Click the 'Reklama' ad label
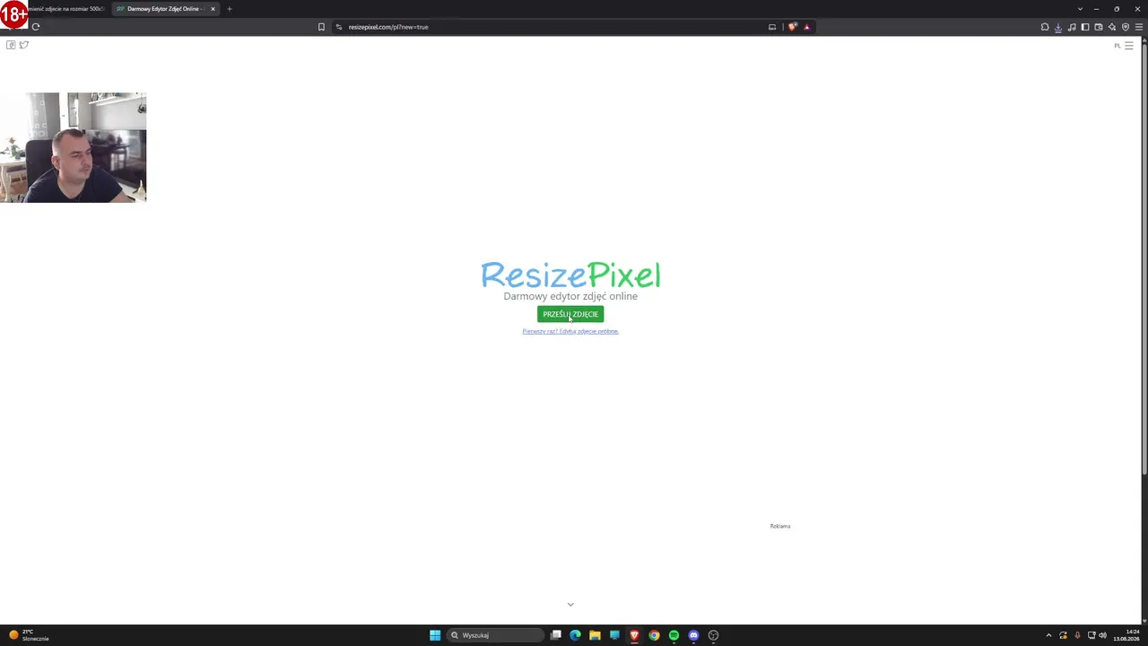The image size is (1148, 646). pos(780,526)
